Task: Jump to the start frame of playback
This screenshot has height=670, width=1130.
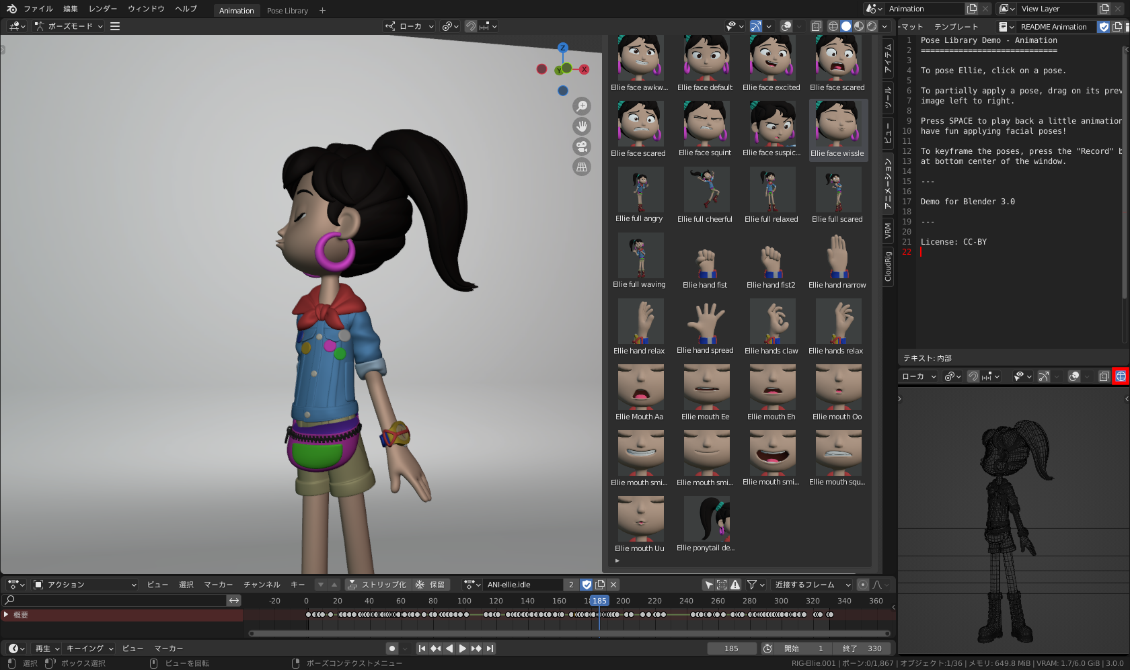Action: (422, 648)
